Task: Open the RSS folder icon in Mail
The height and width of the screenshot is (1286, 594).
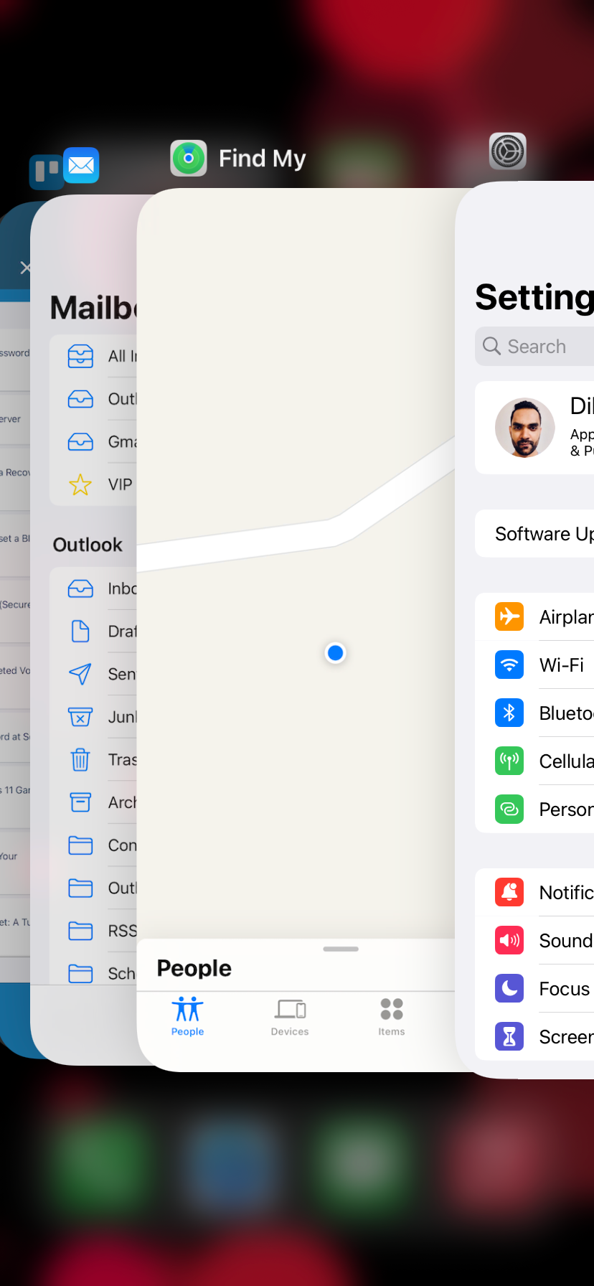Action: point(80,931)
